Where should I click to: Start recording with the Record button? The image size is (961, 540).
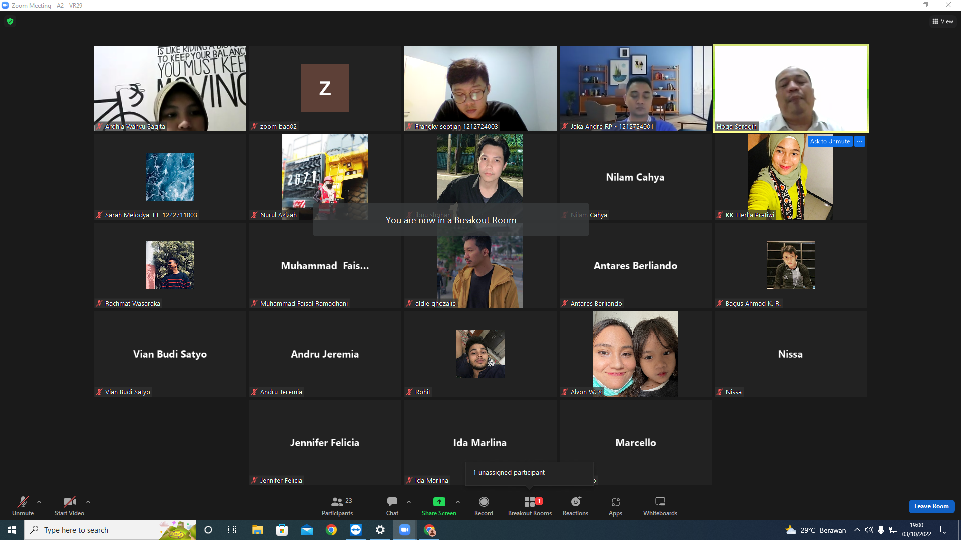click(x=484, y=506)
